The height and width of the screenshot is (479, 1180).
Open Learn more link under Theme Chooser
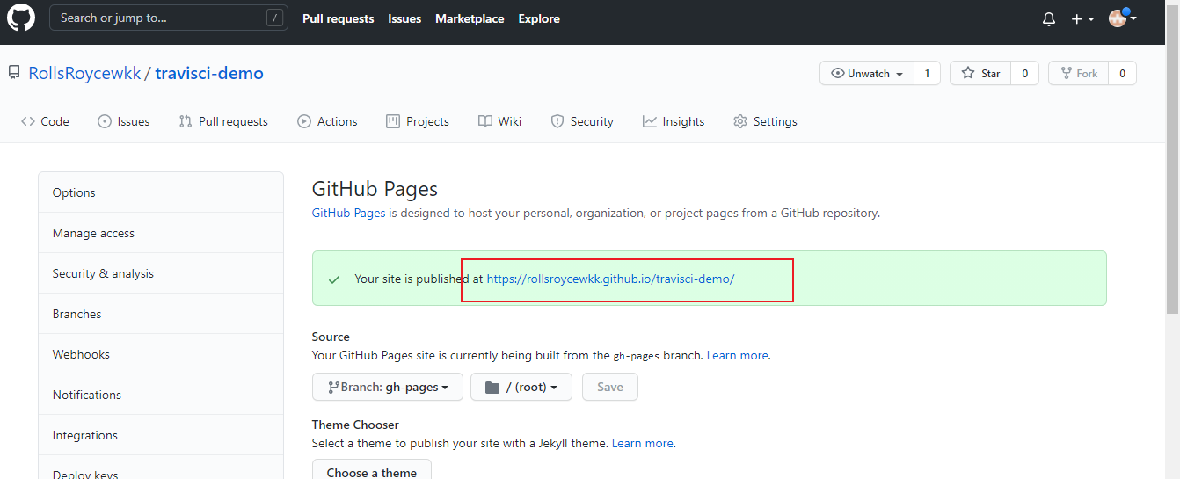tap(643, 443)
